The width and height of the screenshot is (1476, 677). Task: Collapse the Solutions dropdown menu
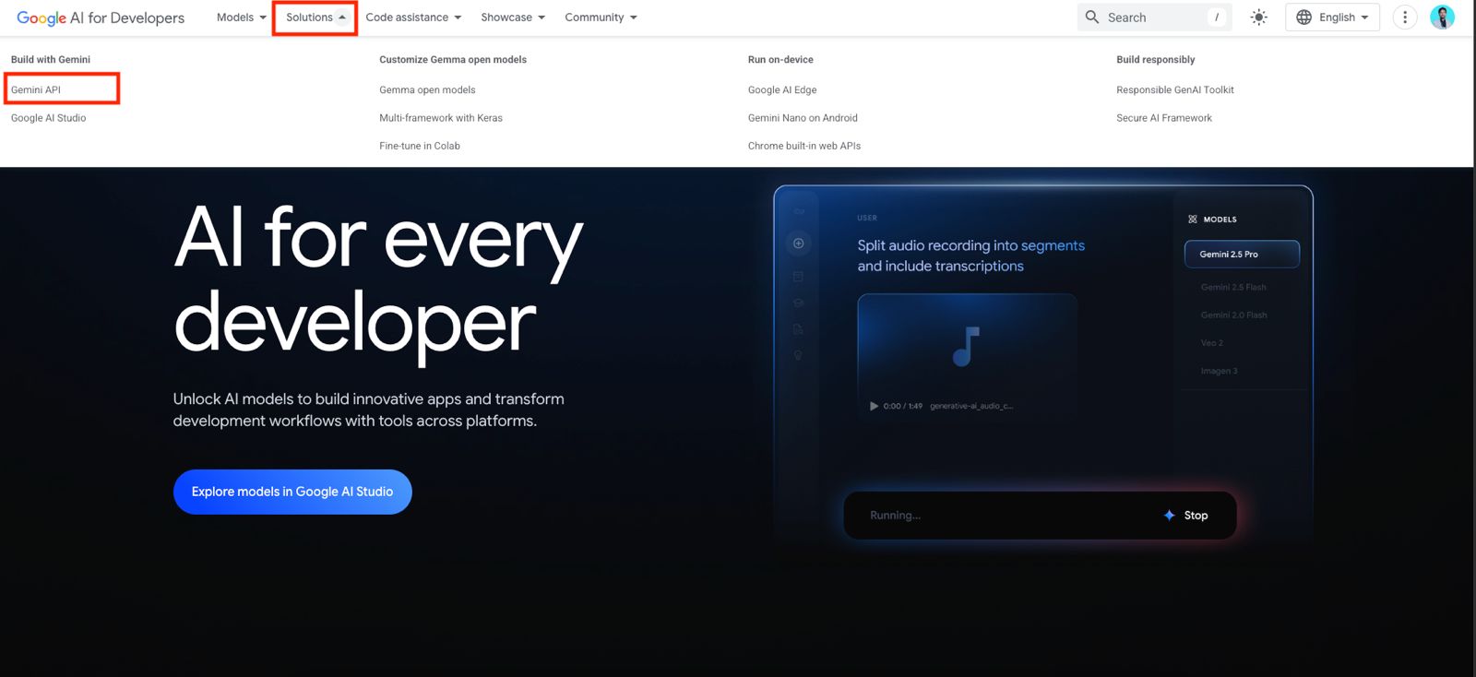point(315,18)
